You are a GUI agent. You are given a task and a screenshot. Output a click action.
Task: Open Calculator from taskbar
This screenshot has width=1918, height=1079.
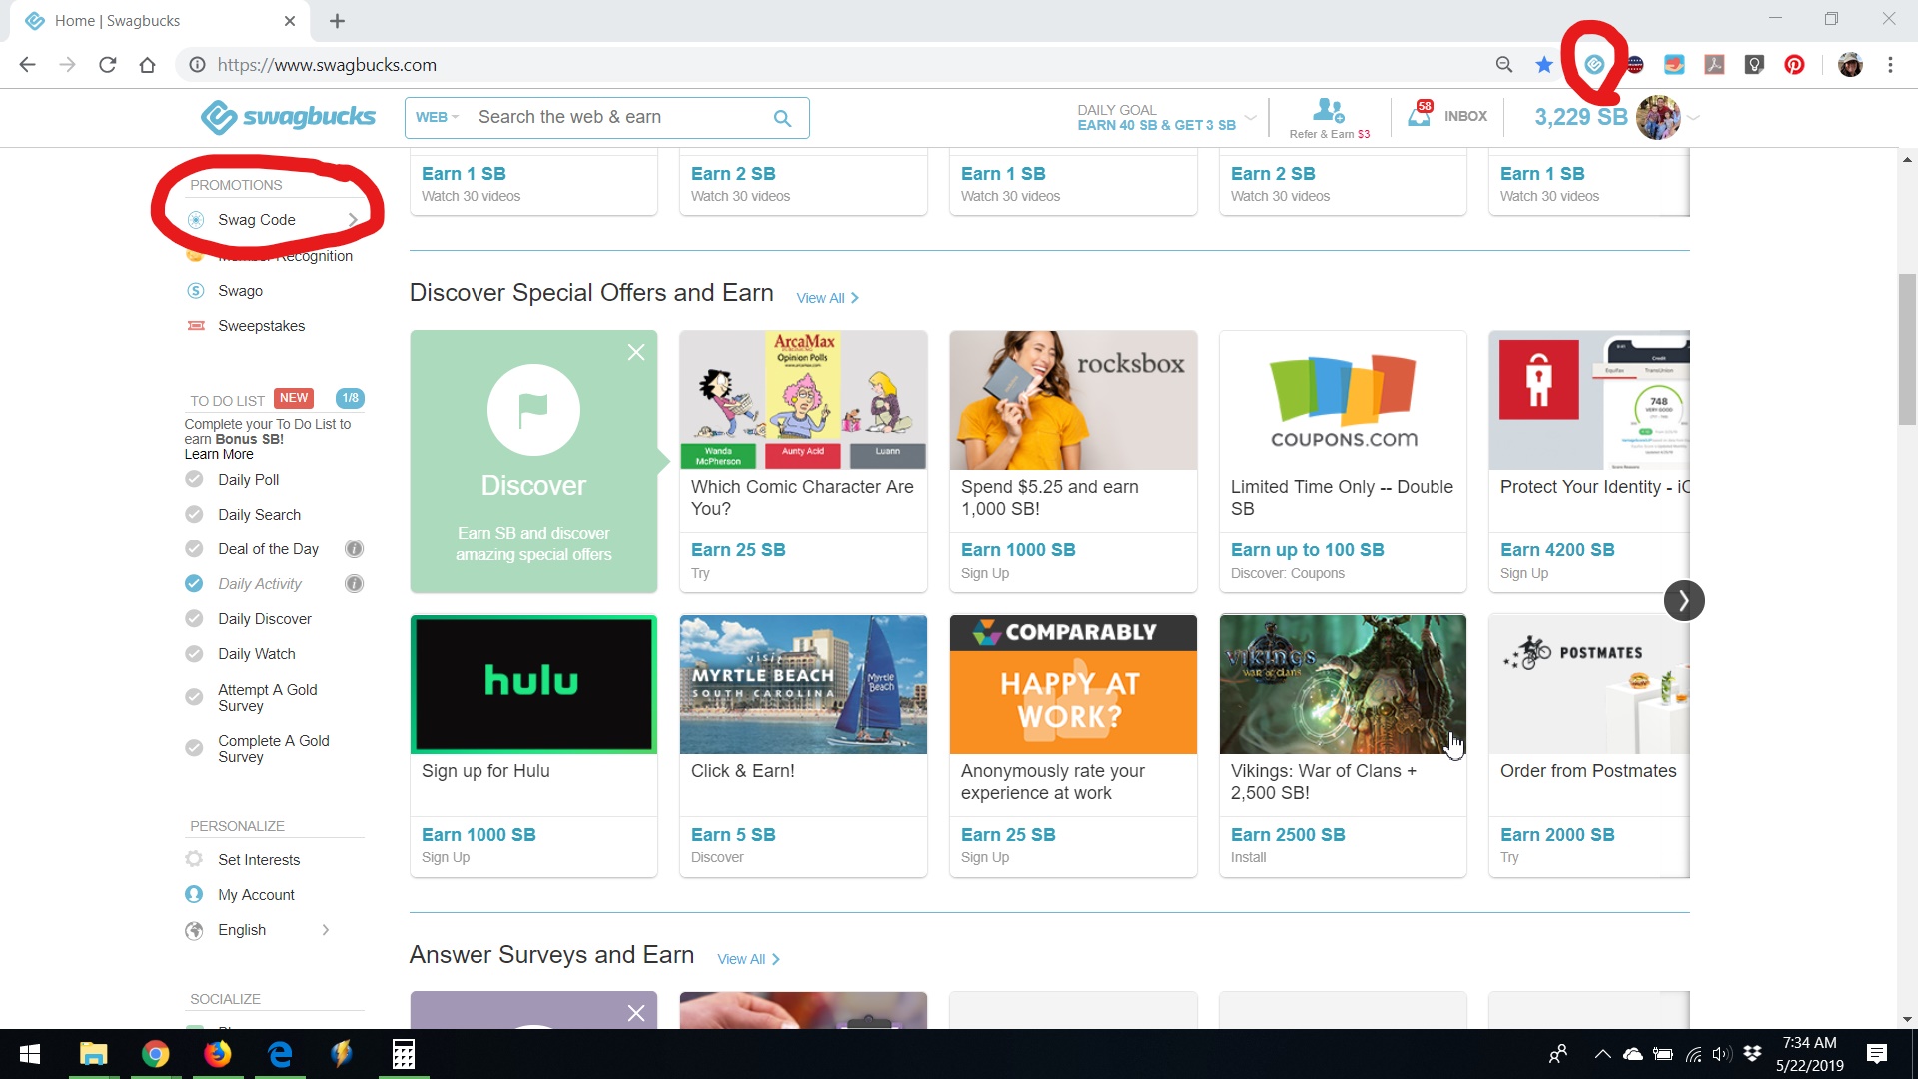[404, 1054]
